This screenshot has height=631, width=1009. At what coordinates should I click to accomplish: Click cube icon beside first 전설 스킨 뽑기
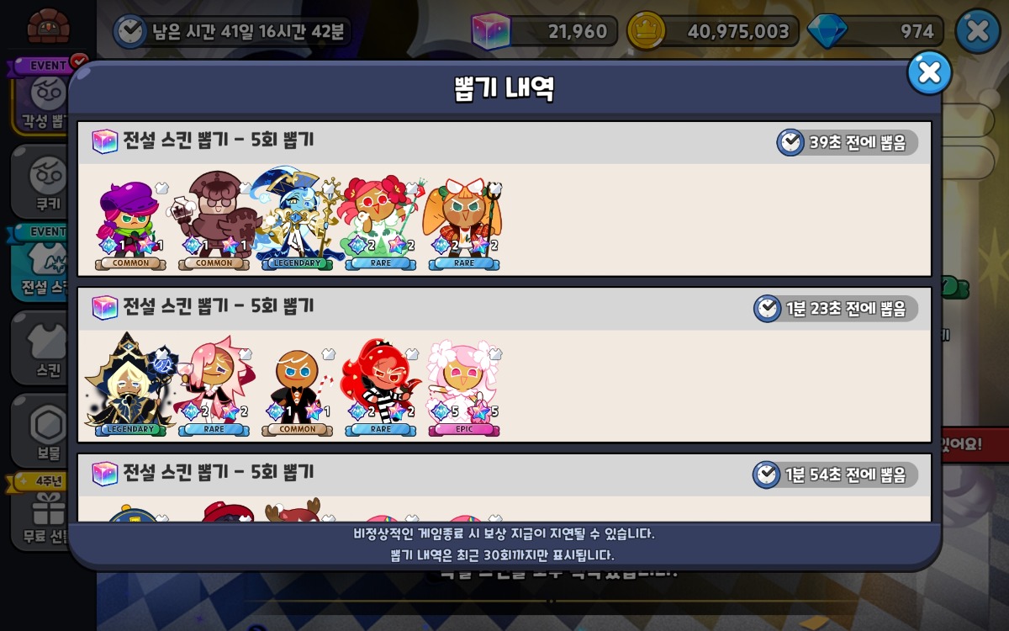[105, 141]
